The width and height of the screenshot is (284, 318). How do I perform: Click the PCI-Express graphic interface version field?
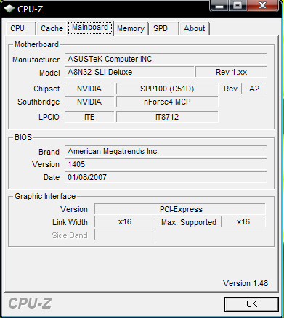pos(180,209)
